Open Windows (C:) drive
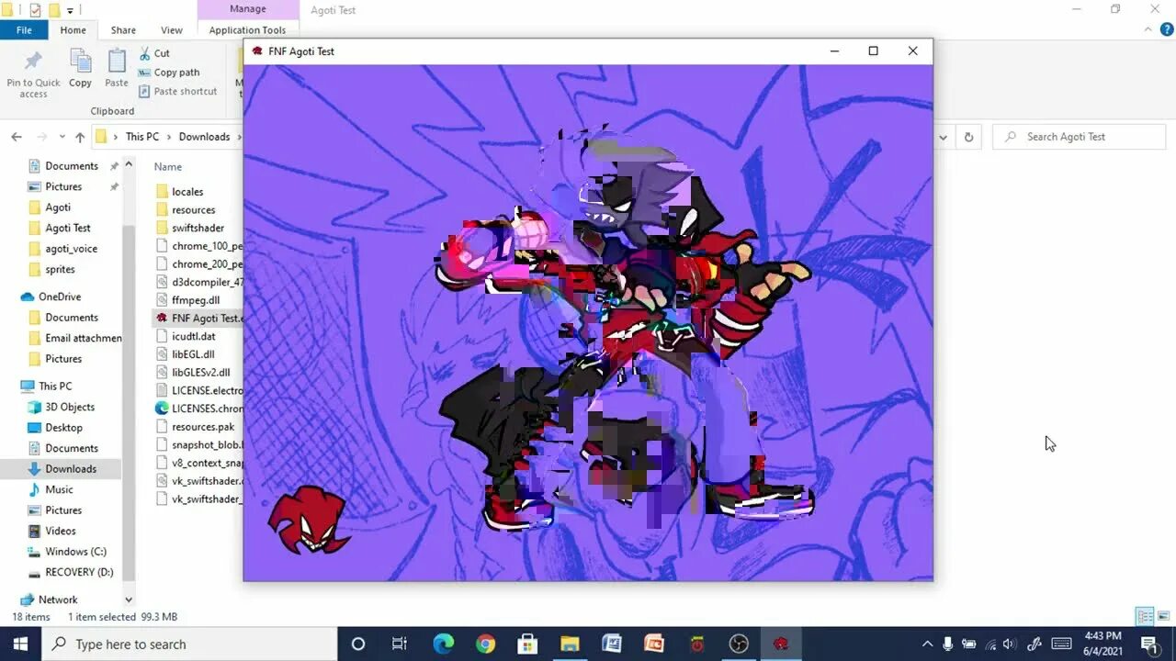 [75, 552]
